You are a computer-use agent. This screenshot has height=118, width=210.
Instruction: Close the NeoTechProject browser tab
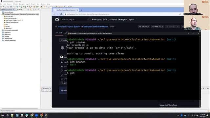pos(77,10)
